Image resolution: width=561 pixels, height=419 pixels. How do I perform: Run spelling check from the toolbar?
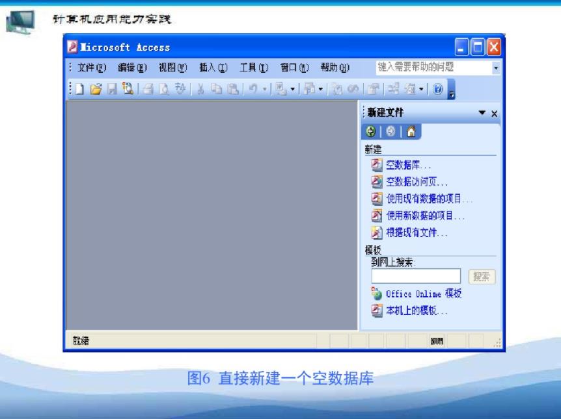pos(181,86)
